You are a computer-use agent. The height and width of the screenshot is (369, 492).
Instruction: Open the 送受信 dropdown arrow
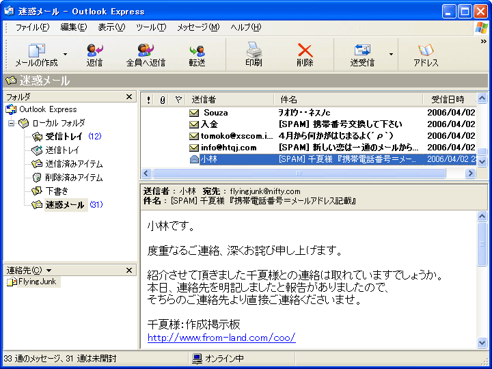391,54
